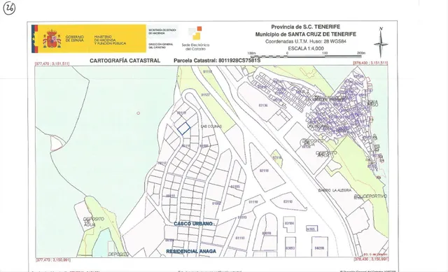
Task: Click the 'Coordenadas U.T.M. Huso: 28 WGS84' line
Action: pos(305,41)
